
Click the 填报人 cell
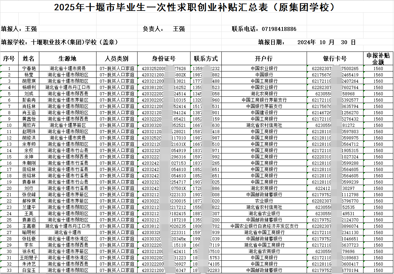tap(19, 29)
